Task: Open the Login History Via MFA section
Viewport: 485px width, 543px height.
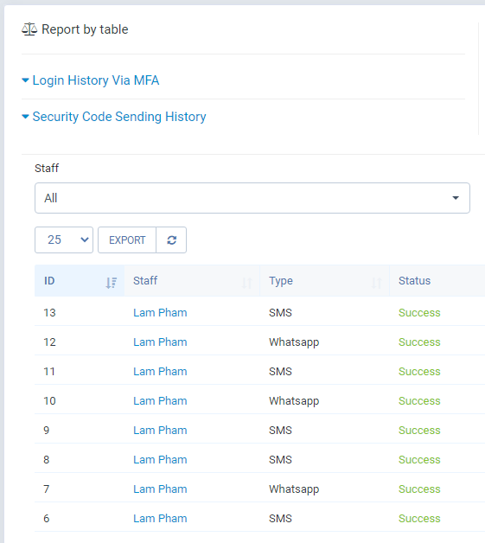Action: (x=96, y=80)
